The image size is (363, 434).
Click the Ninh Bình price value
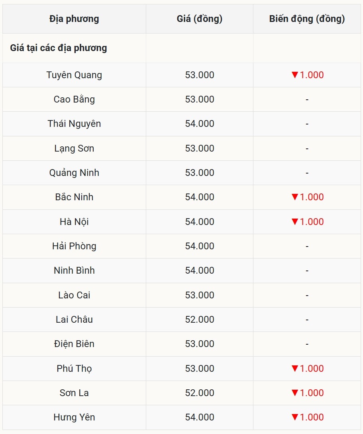(x=199, y=270)
